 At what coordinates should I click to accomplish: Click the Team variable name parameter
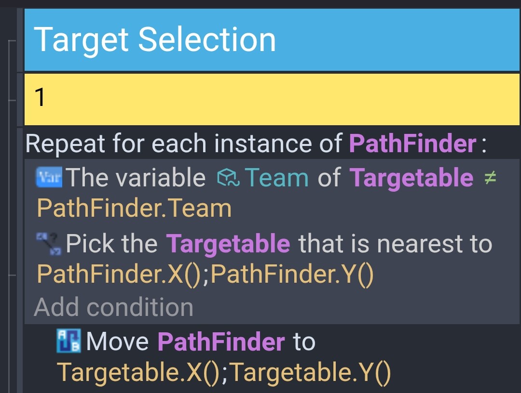[276, 177]
